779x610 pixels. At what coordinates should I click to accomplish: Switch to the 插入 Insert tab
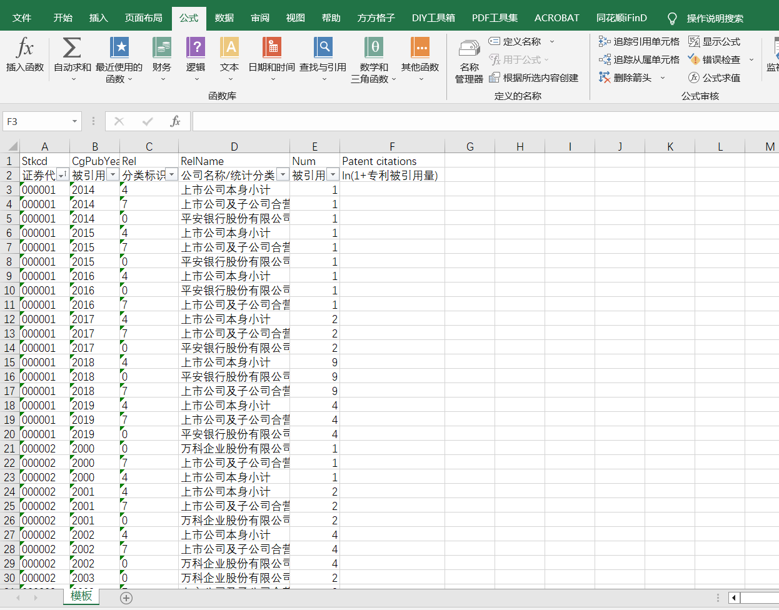click(x=99, y=18)
